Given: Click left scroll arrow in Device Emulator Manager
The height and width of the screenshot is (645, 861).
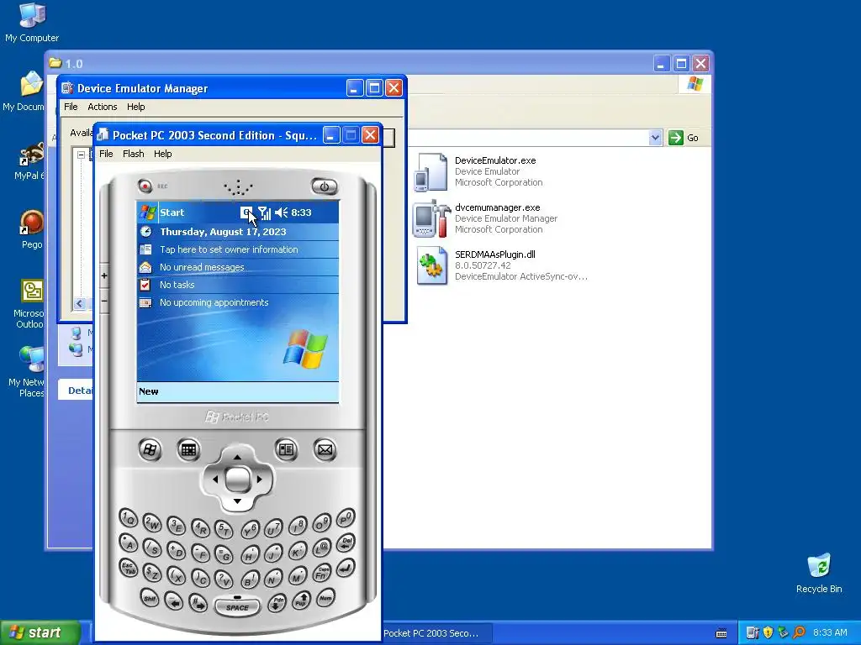Looking at the screenshot, I should click(x=80, y=303).
